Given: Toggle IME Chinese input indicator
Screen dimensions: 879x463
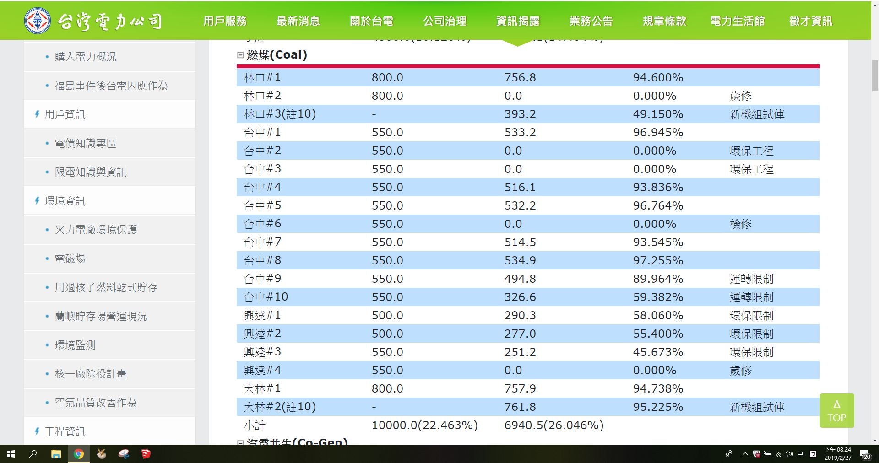Looking at the screenshot, I should tap(800, 454).
